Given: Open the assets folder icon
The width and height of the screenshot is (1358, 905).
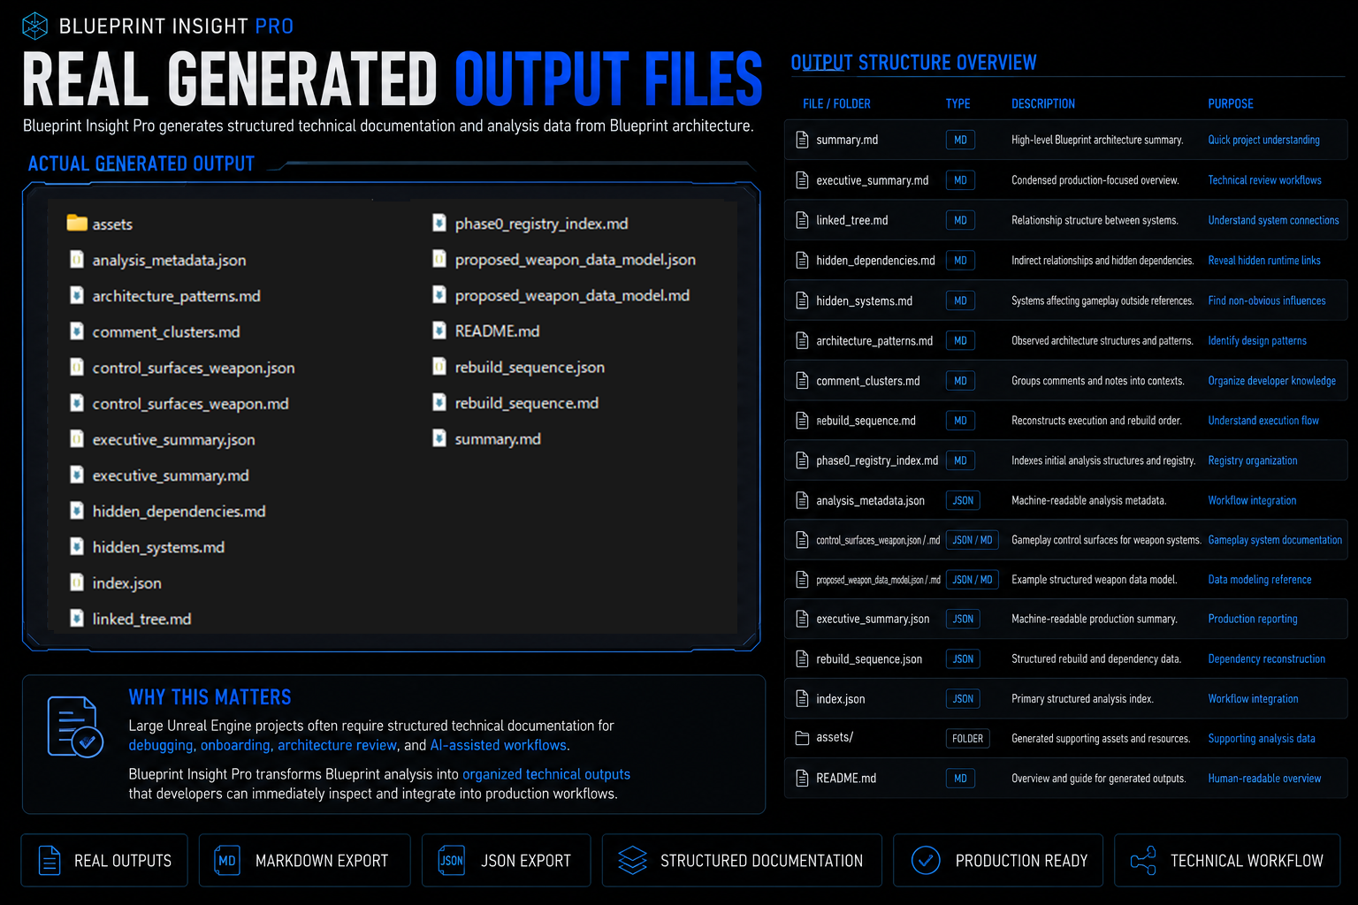Looking at the screenshot, I should [x=77, y=223].
